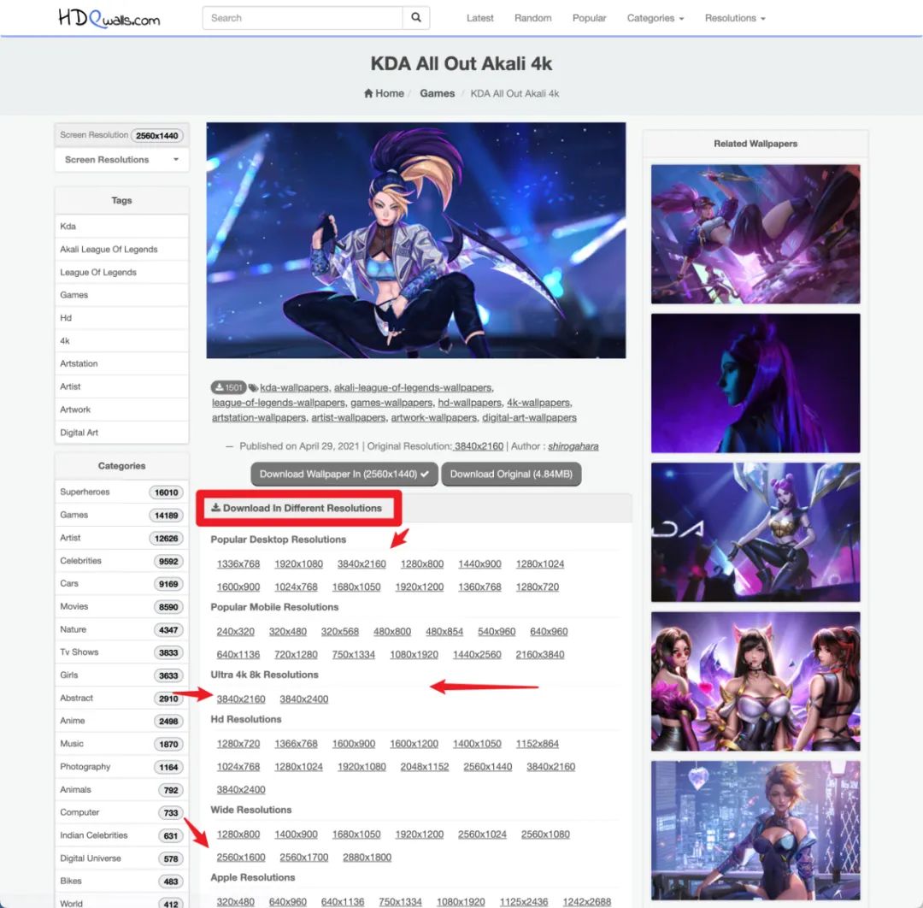The image size is (923, 908).
Task: Select 1440x900 desktop resolution
Action: (x=479, y=564)
